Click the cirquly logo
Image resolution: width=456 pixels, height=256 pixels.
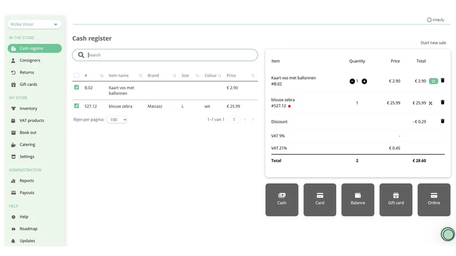click(x=435, y=20)
